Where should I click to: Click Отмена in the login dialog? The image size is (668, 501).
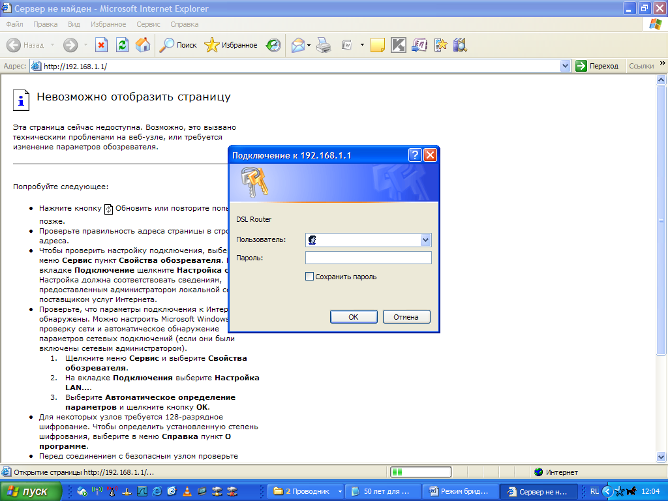pos(406,317)
